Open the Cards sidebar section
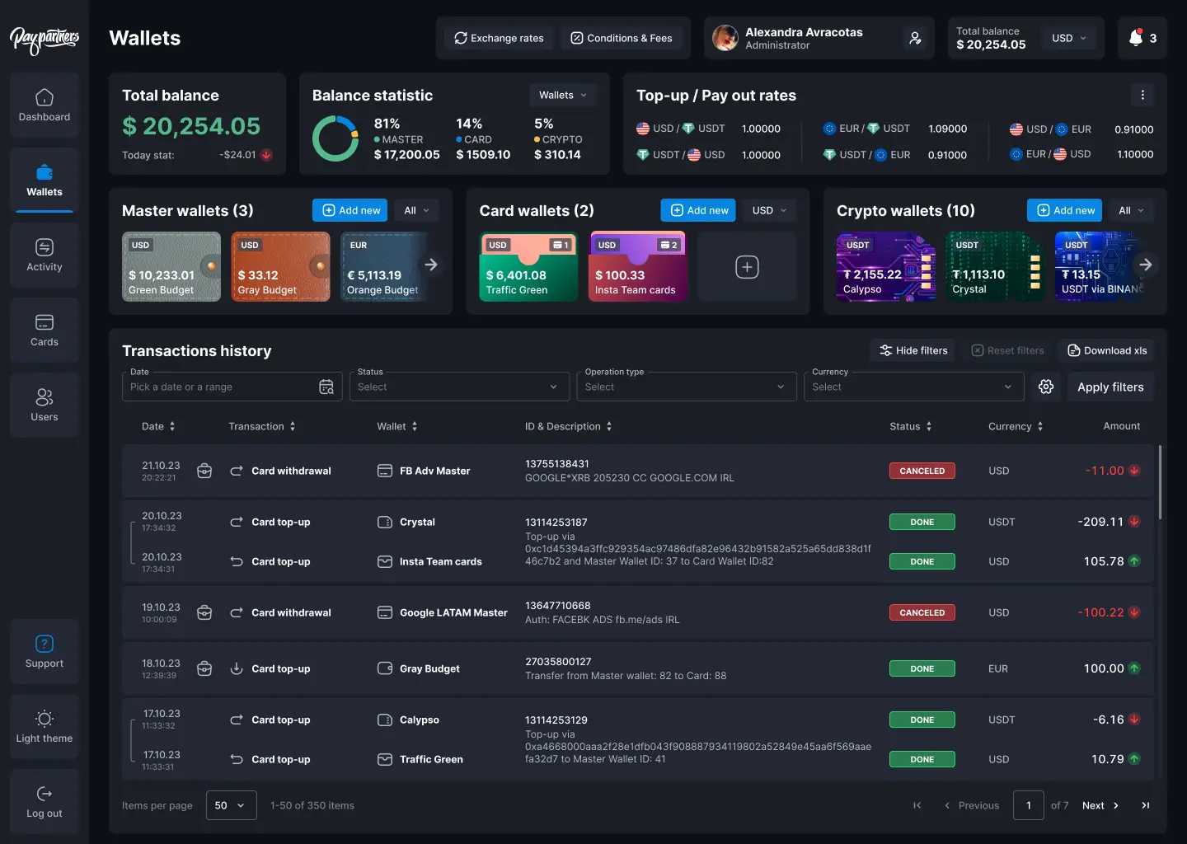Viewport: 1187px width, 844px height. click(45, 330)
